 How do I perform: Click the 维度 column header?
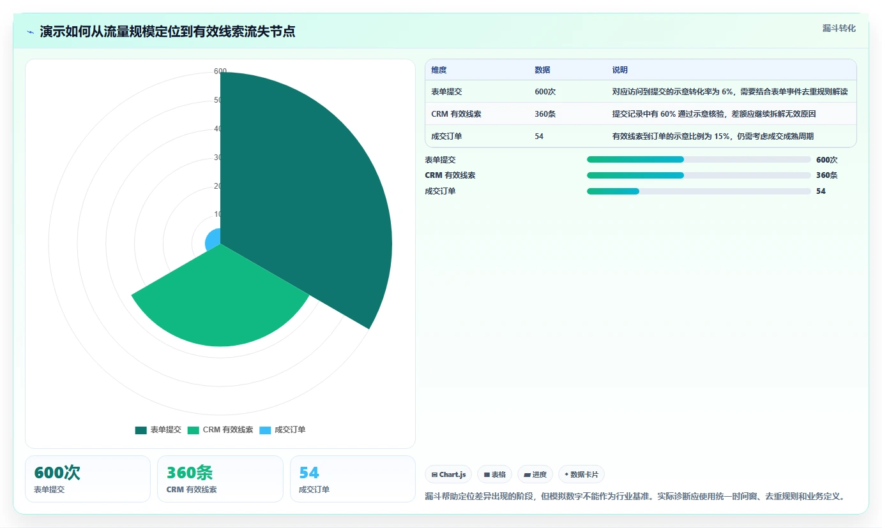pyautogui.click(x=439, y=70)
